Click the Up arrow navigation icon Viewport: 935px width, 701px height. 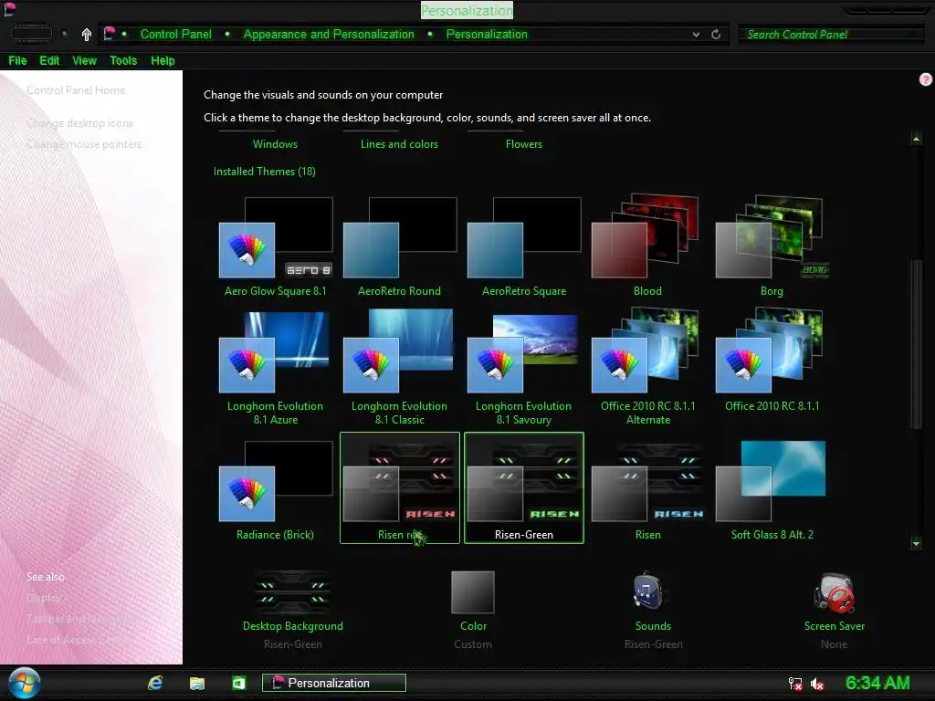87,35
